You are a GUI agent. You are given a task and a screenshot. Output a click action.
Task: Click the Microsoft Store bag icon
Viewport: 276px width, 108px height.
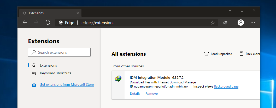(34, 85)
